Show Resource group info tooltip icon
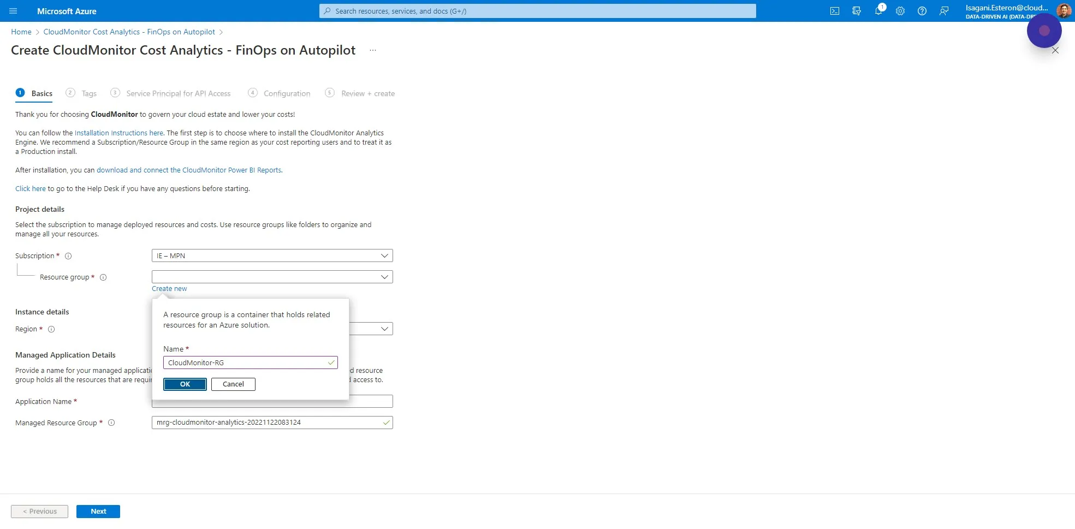The image size is (1075, 529). click(x=103, y=277)
